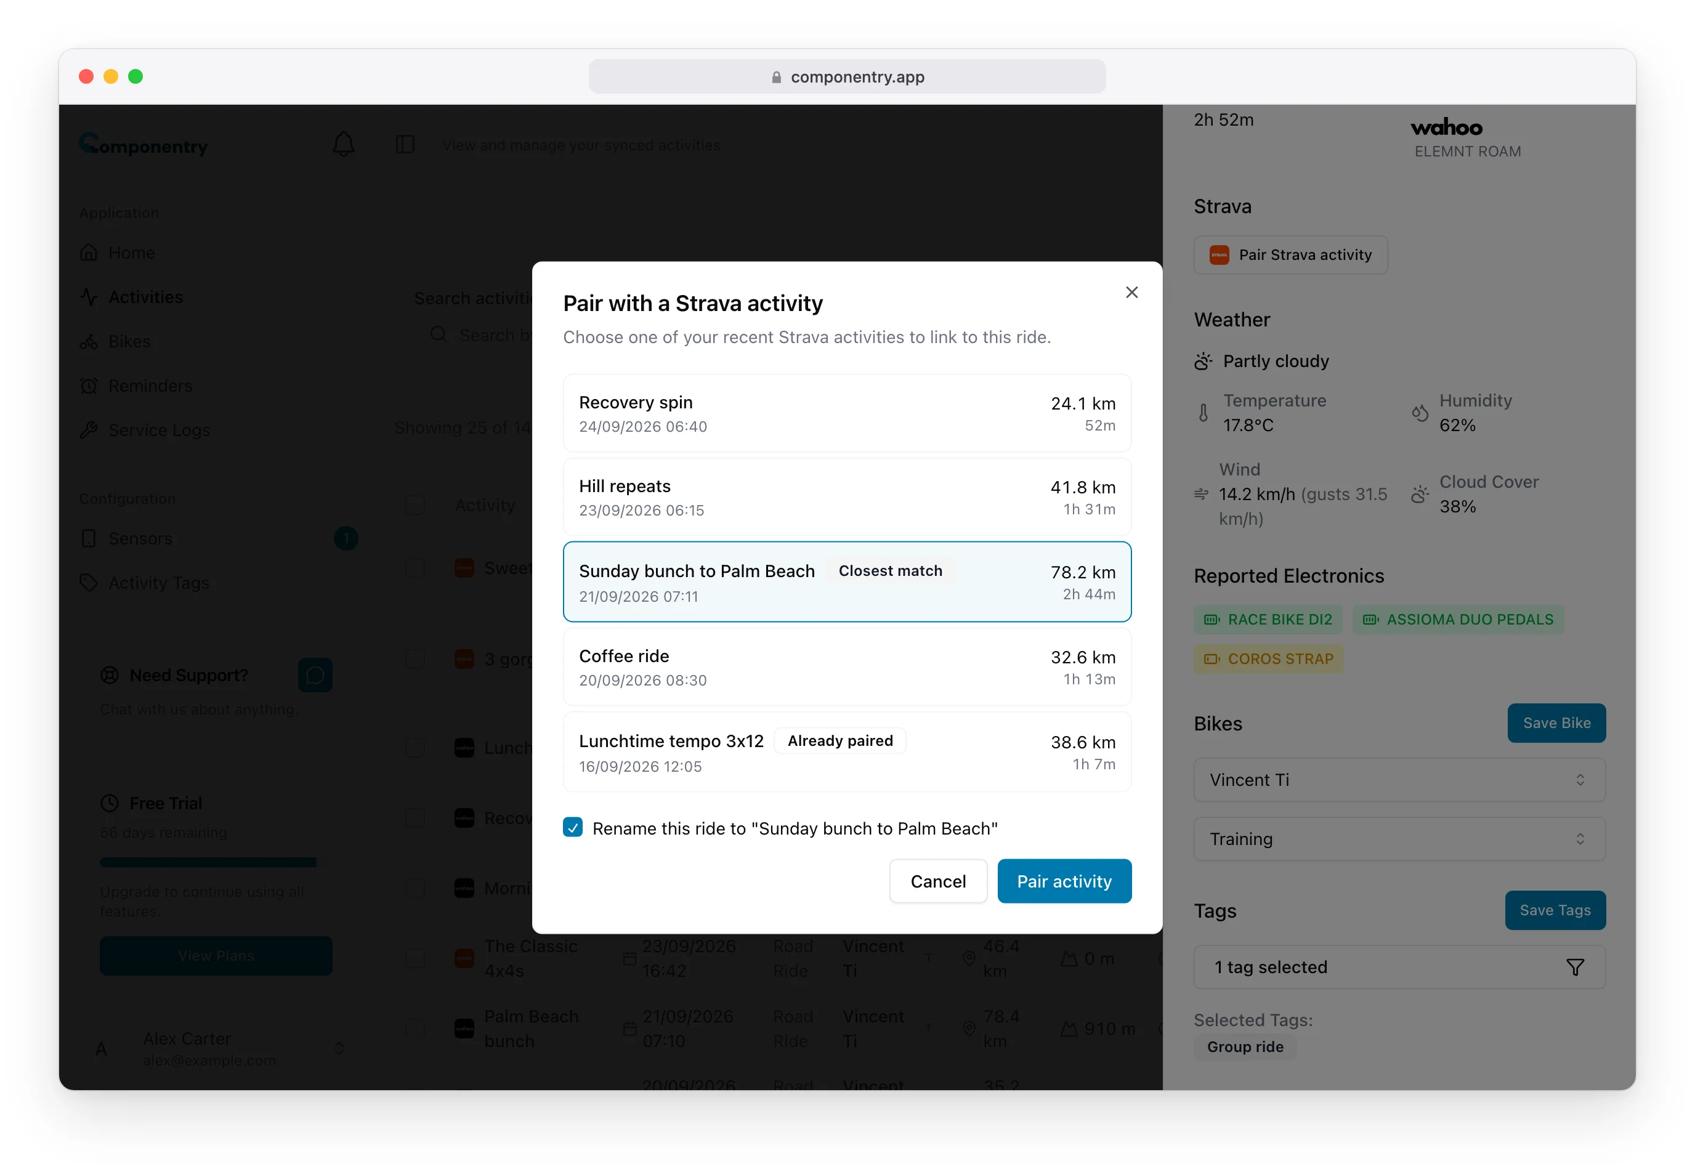Select Lunchtime tempo 3x12 activity
1695x1169 pixels.
(x=847, y=751)
